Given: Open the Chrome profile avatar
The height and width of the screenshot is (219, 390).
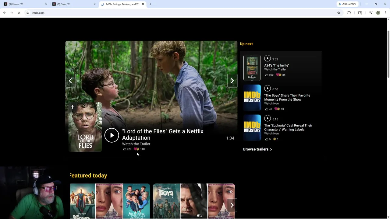Looking at the screenshot, I should coord(378,13).
